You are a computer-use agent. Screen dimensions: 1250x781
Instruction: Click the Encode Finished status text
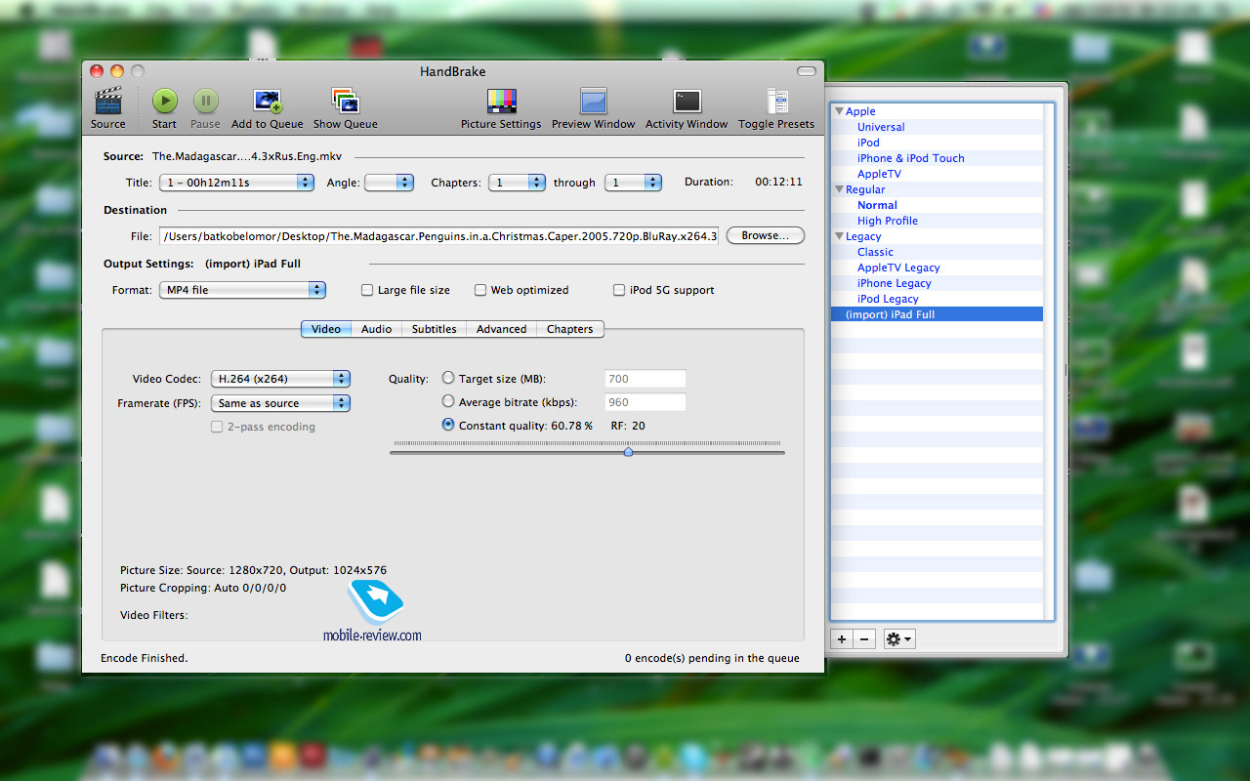coord(144,658)
